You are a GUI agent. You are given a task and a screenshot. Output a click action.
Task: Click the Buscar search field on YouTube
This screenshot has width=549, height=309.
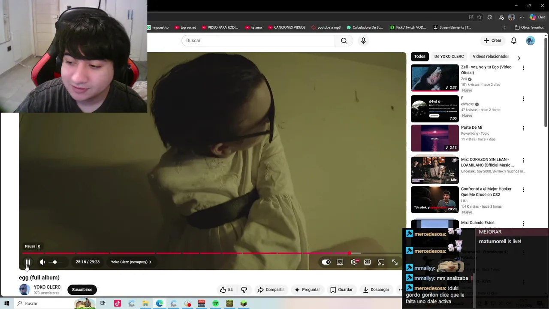tap(258, 40)
